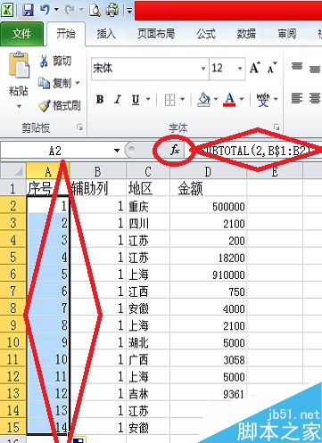Apply the Fill Color paint bucket

coord(204,100)
